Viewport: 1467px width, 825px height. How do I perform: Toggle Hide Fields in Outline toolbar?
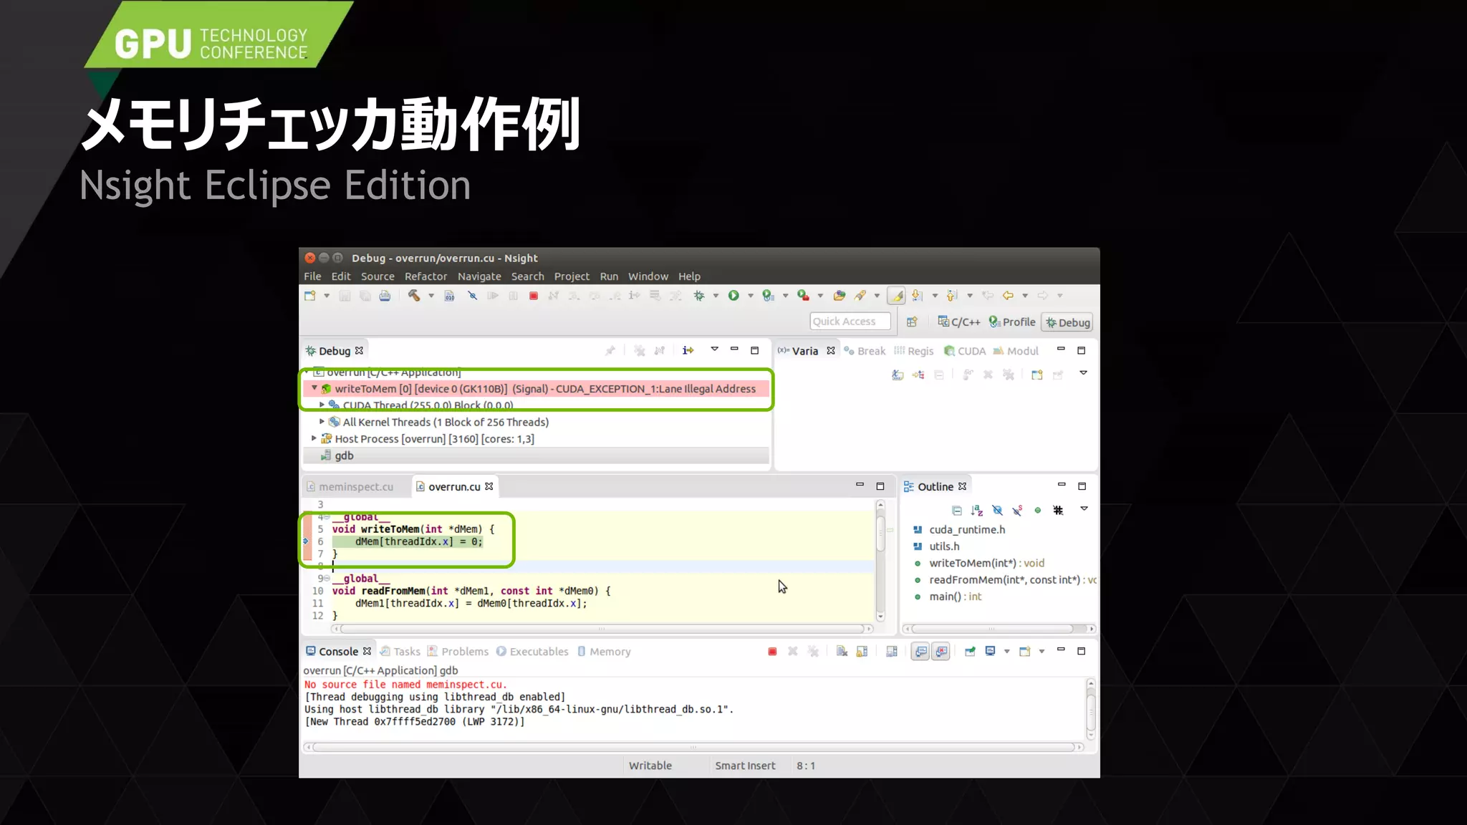coord(997,511)
